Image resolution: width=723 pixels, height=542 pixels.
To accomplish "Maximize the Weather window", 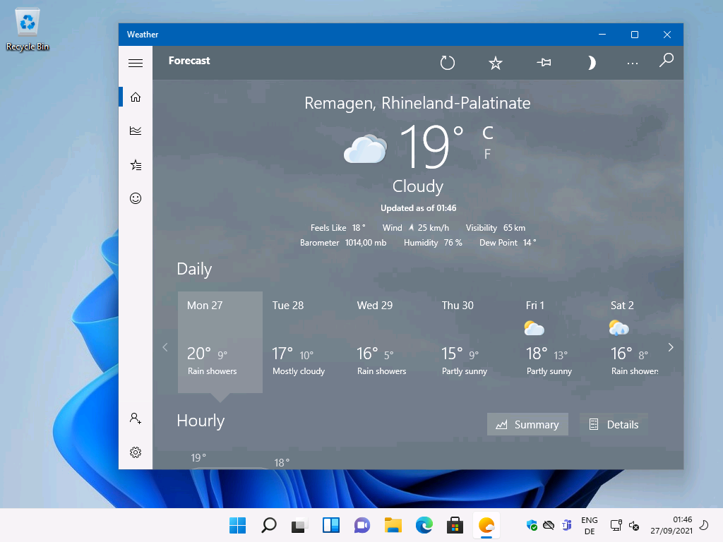I will pyautogui.click(x=635, y=35).
